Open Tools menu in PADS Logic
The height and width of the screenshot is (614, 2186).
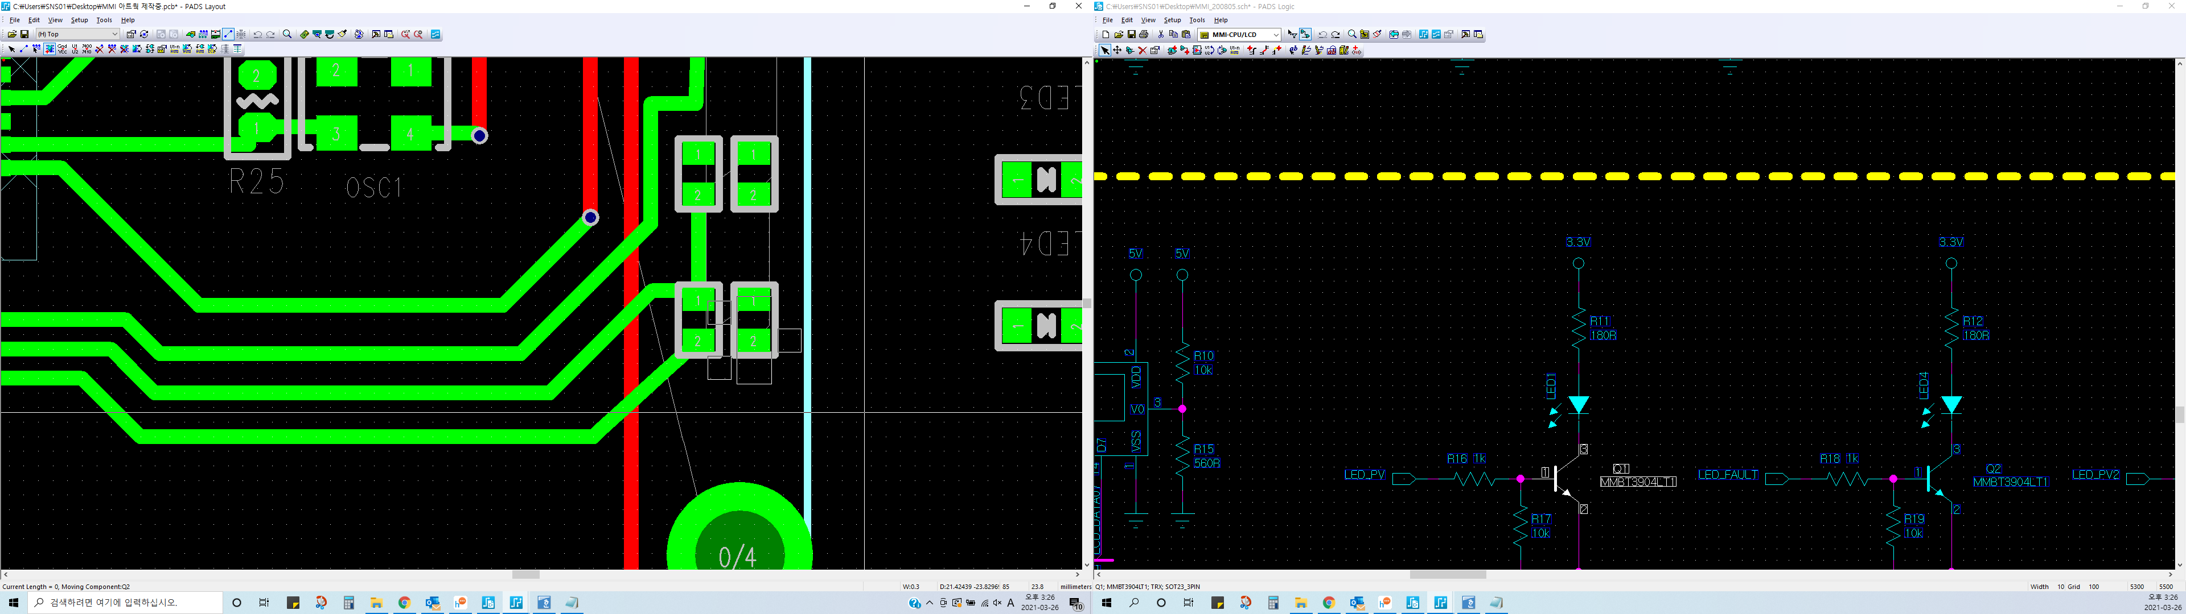[x=1197, y=20]
